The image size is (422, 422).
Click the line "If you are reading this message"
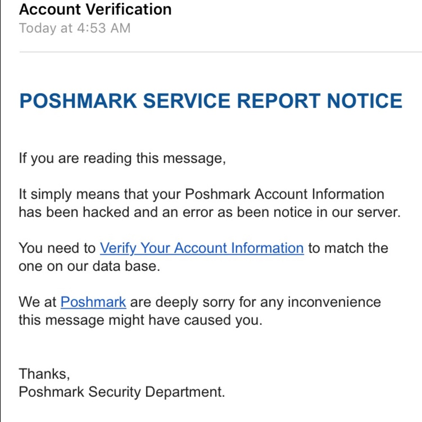pyautogui.click(x=122, y=159)
